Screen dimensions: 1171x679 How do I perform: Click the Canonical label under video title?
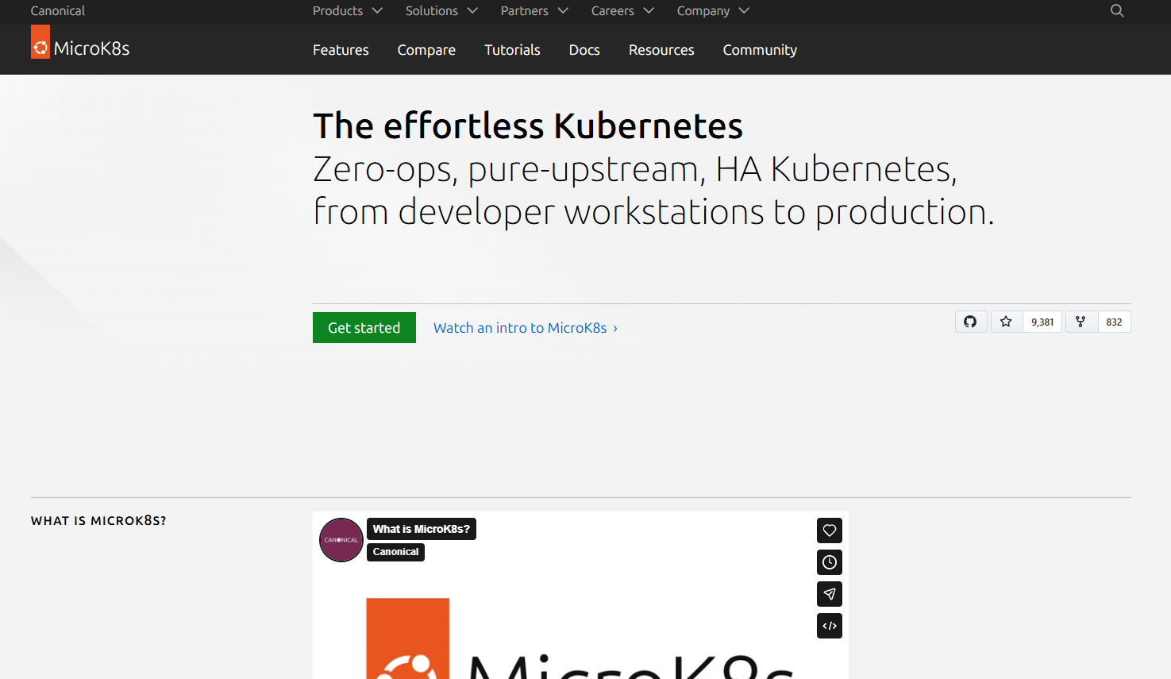click(395, 552)
